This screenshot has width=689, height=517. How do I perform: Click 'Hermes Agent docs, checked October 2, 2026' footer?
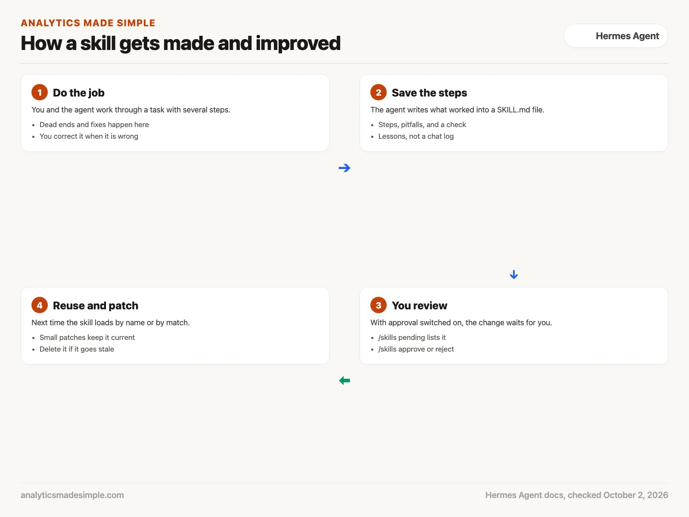(x=577, y=495)
